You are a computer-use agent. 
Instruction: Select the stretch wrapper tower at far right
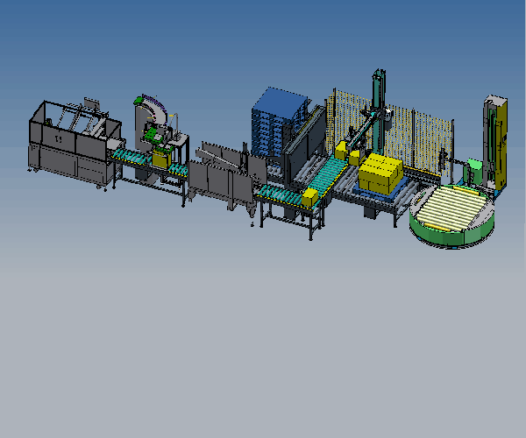coord(496,131)
